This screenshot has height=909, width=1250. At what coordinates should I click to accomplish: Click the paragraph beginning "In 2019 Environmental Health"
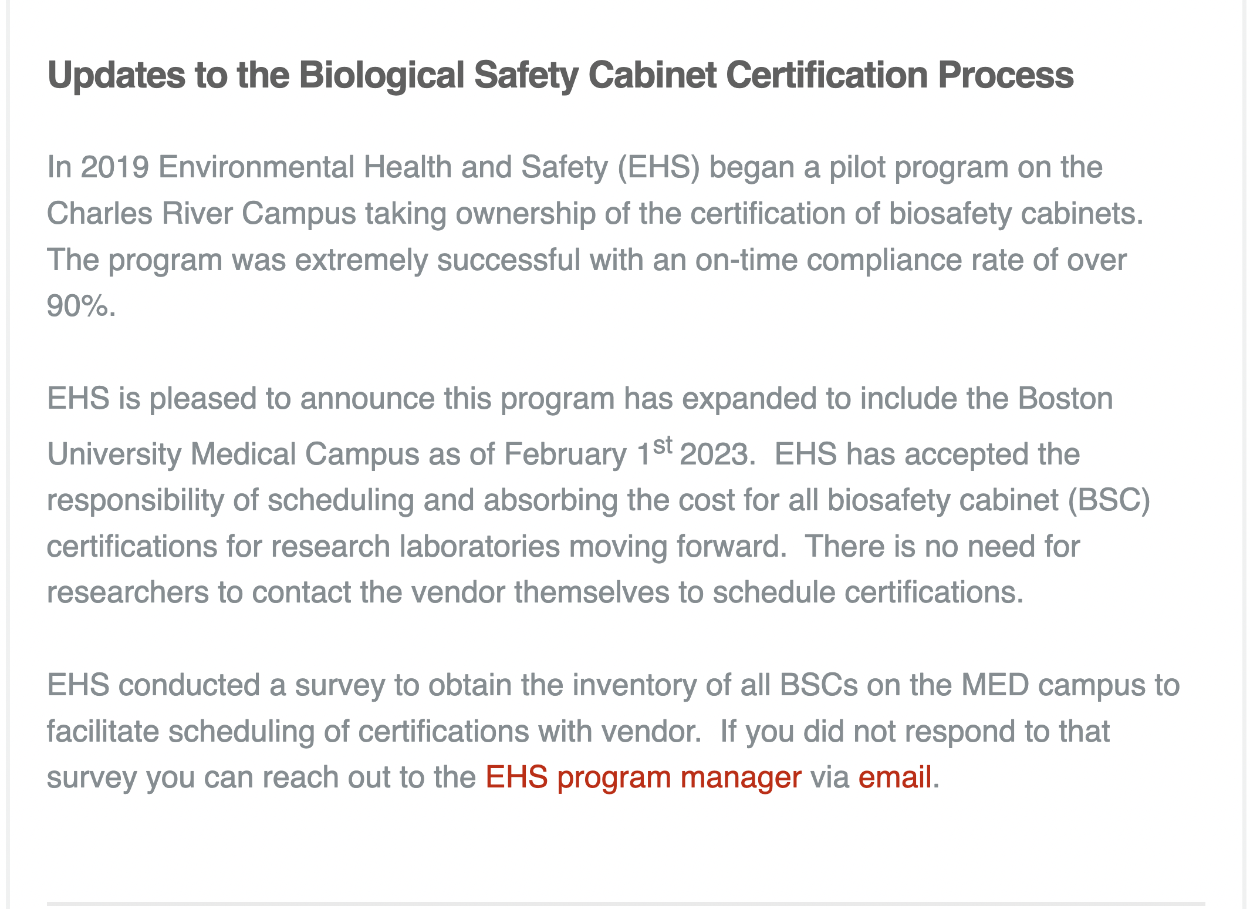587,235
